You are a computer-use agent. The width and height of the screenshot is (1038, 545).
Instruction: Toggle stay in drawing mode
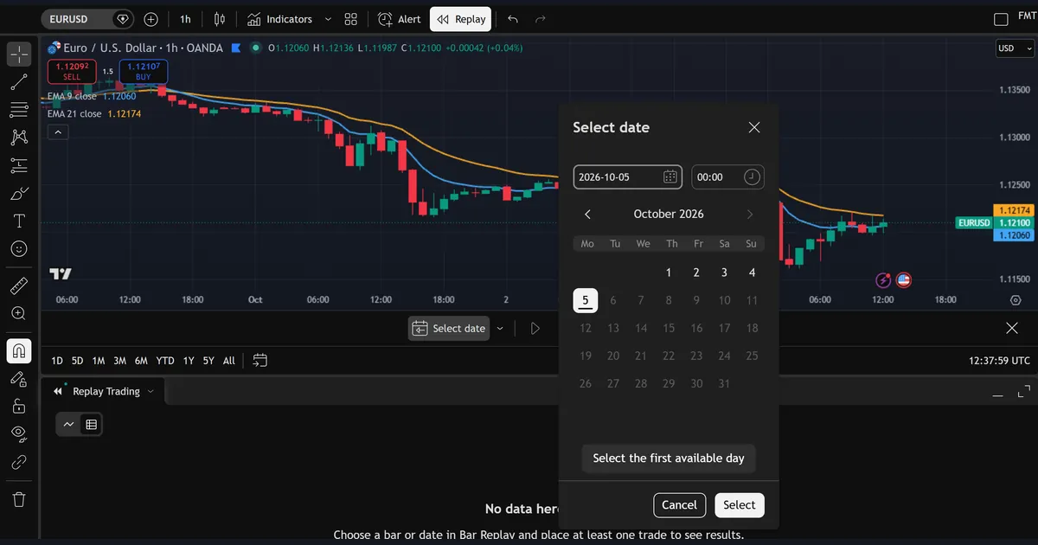19,378
